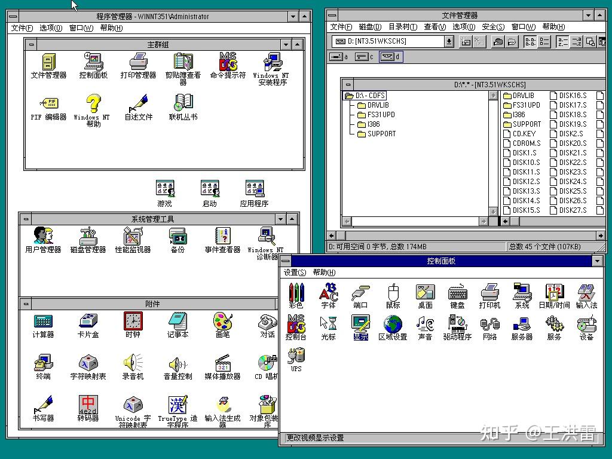Open the 磁盘 (Disk) menu in File Manager
Image resolution: width=612 pixels, height=459 pixels.
coord(371,26)
